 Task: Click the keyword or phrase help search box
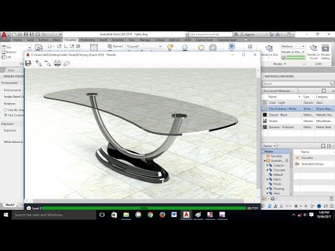210,34
